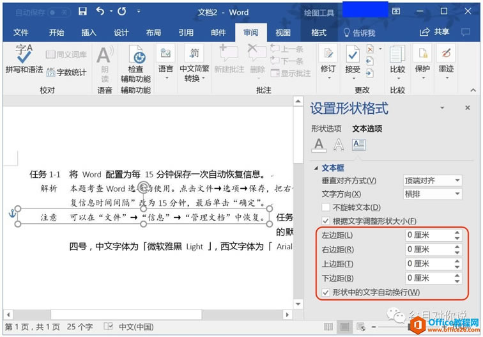
Task: Switch to the 插入 tab
Action: click(x=89, y=33)
